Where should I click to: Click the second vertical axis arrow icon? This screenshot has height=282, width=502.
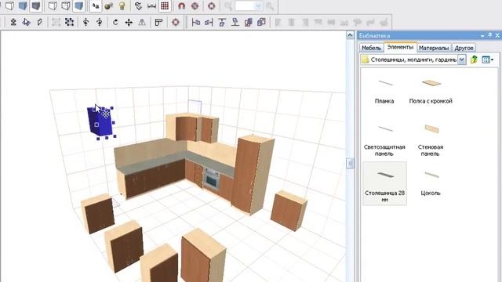100,22
